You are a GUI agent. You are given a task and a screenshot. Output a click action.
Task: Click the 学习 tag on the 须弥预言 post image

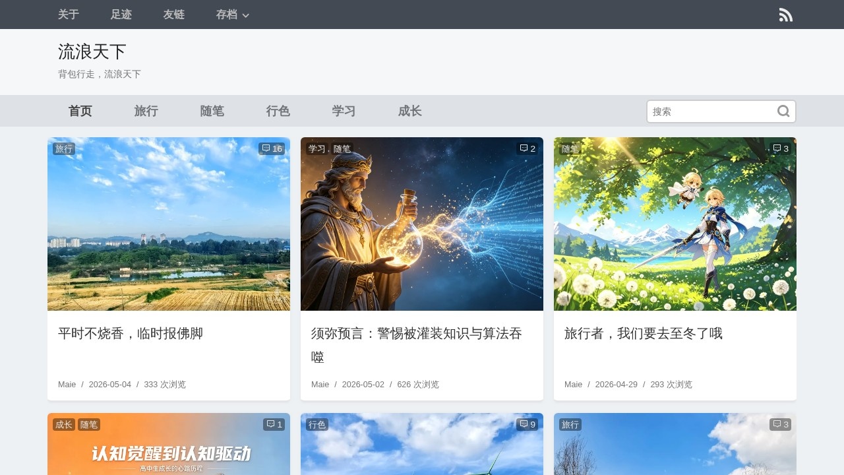pos(317,149)
